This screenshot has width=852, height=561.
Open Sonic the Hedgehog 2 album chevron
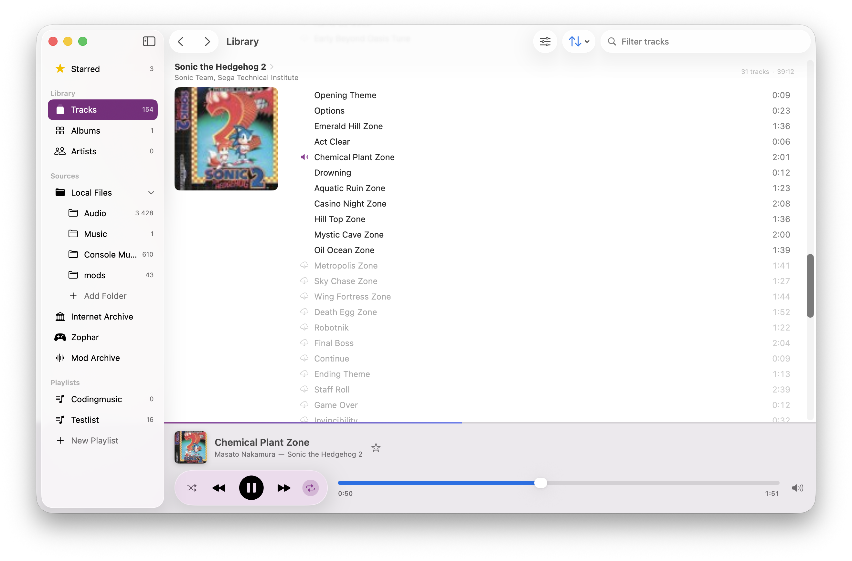pos(272,66)
